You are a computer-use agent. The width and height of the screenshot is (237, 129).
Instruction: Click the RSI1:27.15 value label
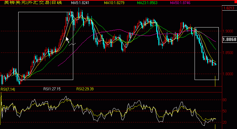coord(52,89)
